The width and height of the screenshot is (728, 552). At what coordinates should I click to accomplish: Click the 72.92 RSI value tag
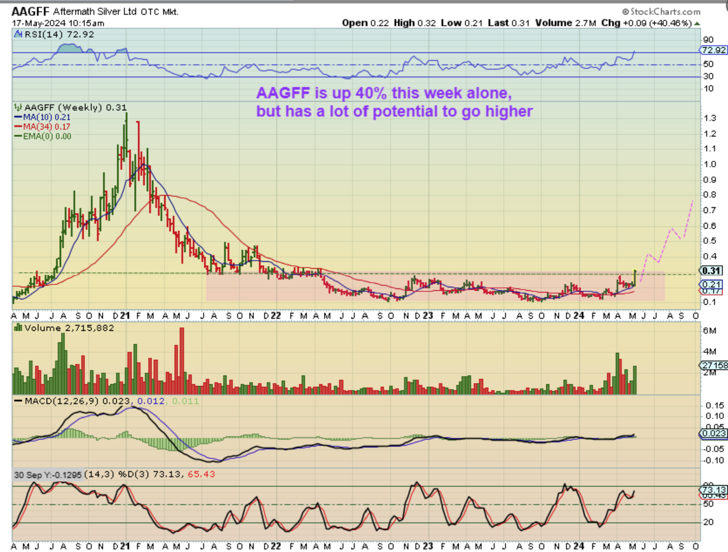click(714, 50)
